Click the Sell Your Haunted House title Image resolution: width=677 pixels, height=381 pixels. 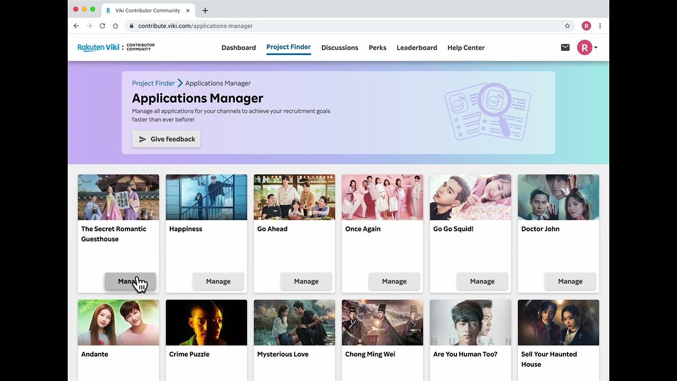pyautogui.click(x=549, y=359)
